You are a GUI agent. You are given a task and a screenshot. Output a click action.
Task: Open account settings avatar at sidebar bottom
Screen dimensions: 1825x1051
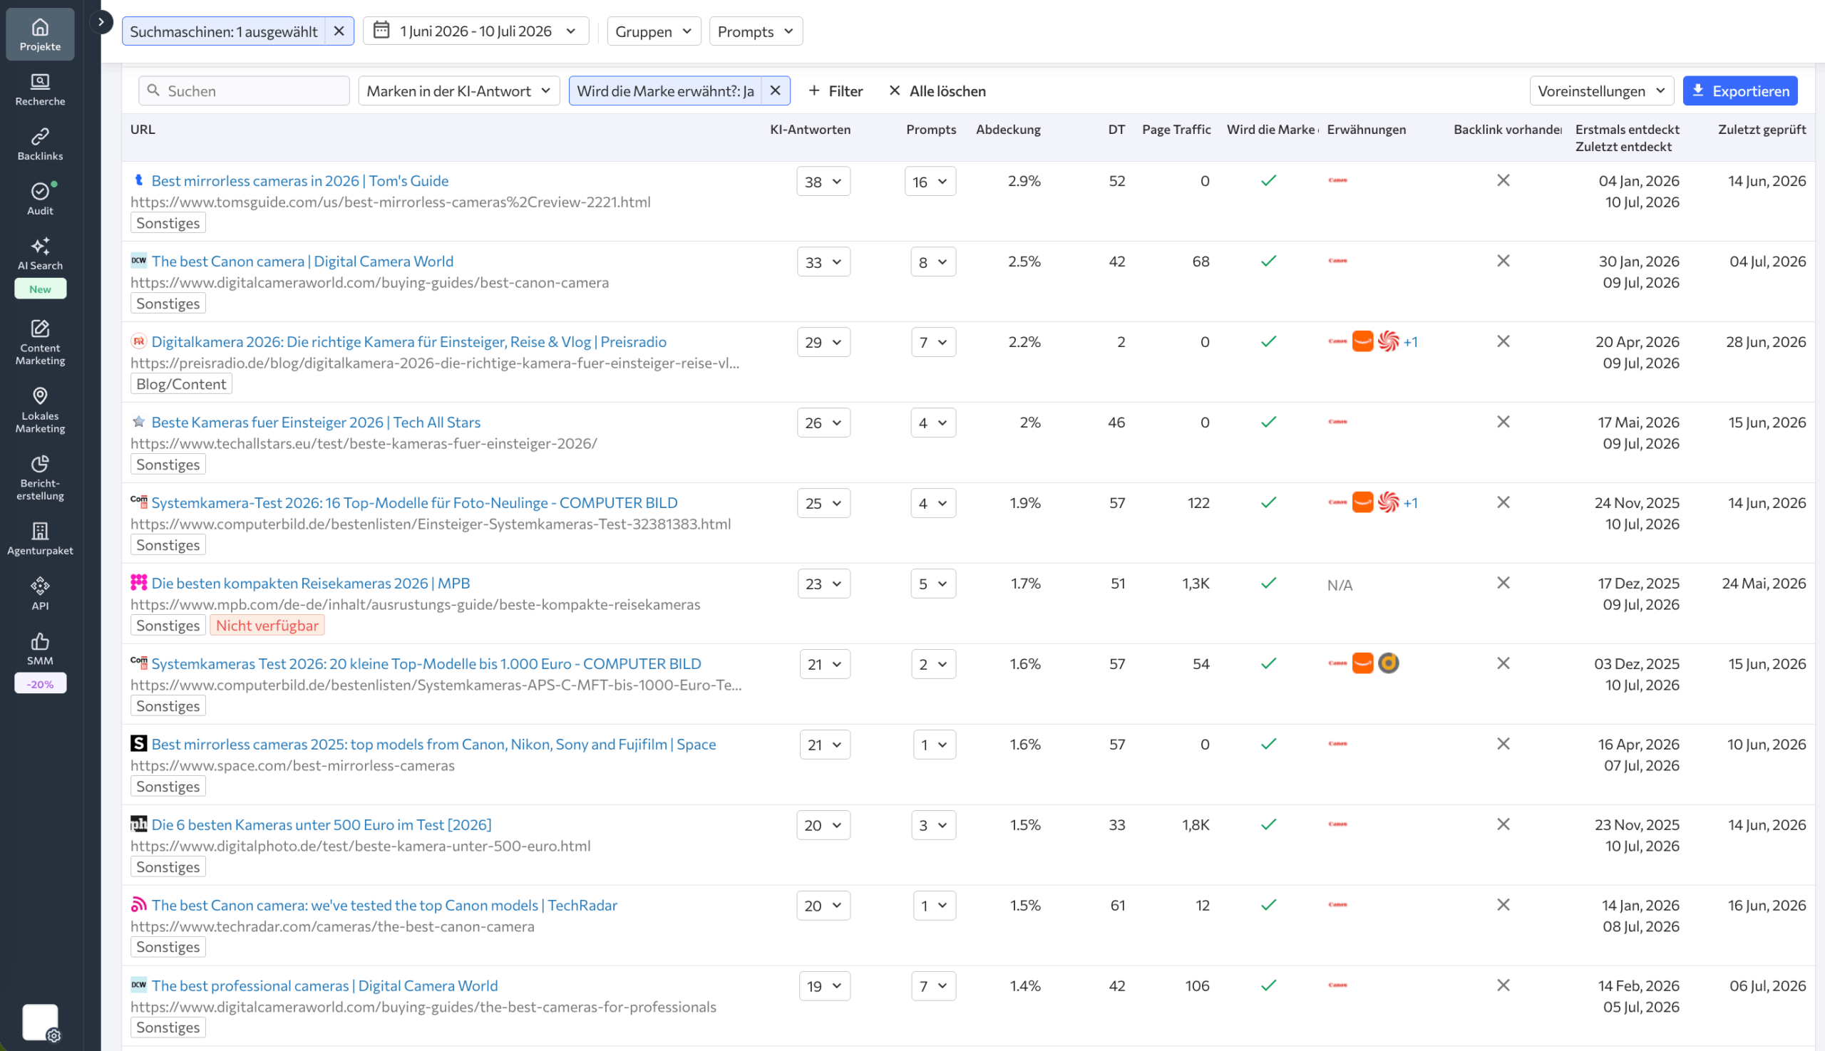pos(40,1022)
